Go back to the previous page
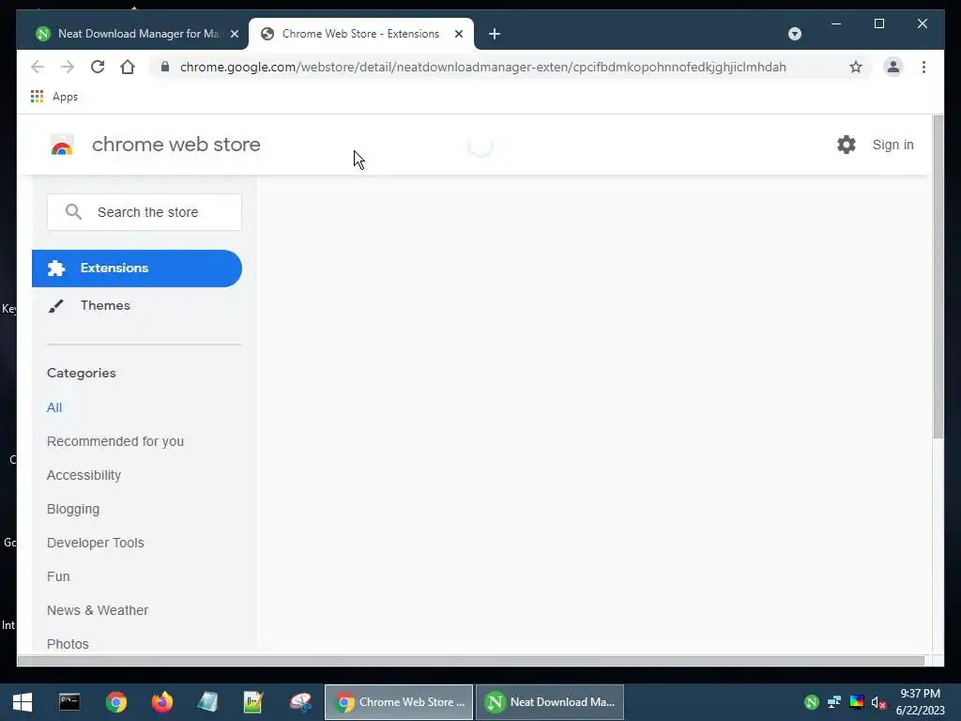The height and width of the screenshot is (721, 961). pos(38,67)
